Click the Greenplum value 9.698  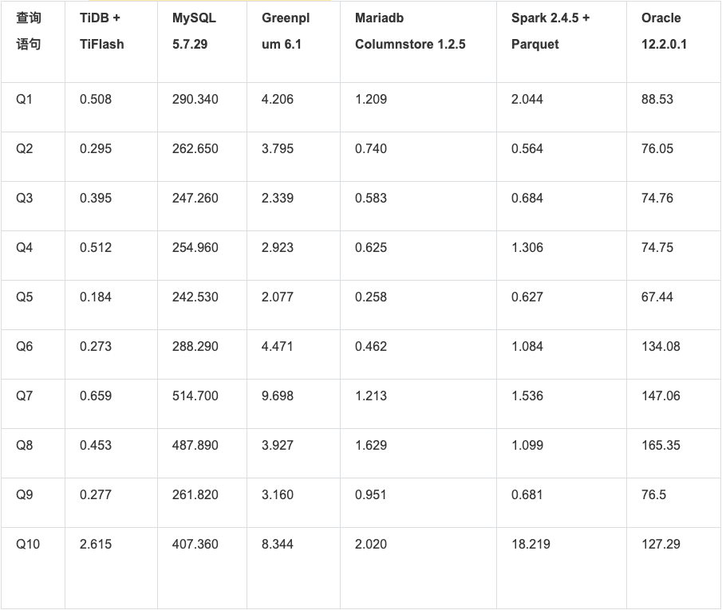pyautogui.click(x=278, y=396)
